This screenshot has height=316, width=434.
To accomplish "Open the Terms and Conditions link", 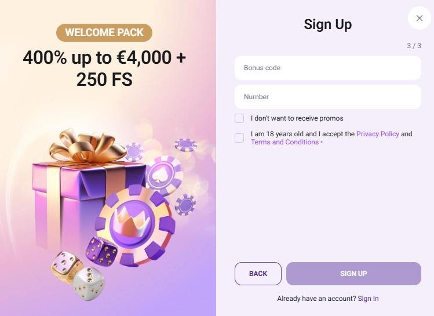I will [x=285, y=142].
